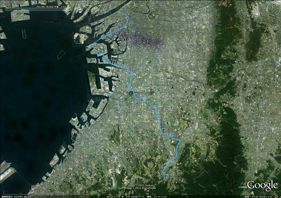
Task: Click the blue track's westernmost harbor corner
Action: 92,46
